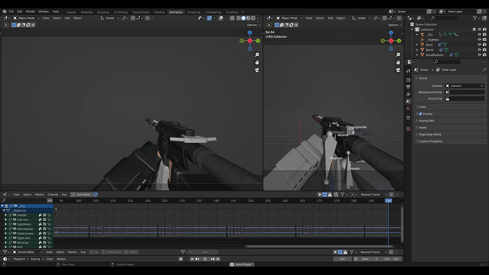Click the End frame slider showing 190
Screen dimensions: 489x275
coord(393,259)
